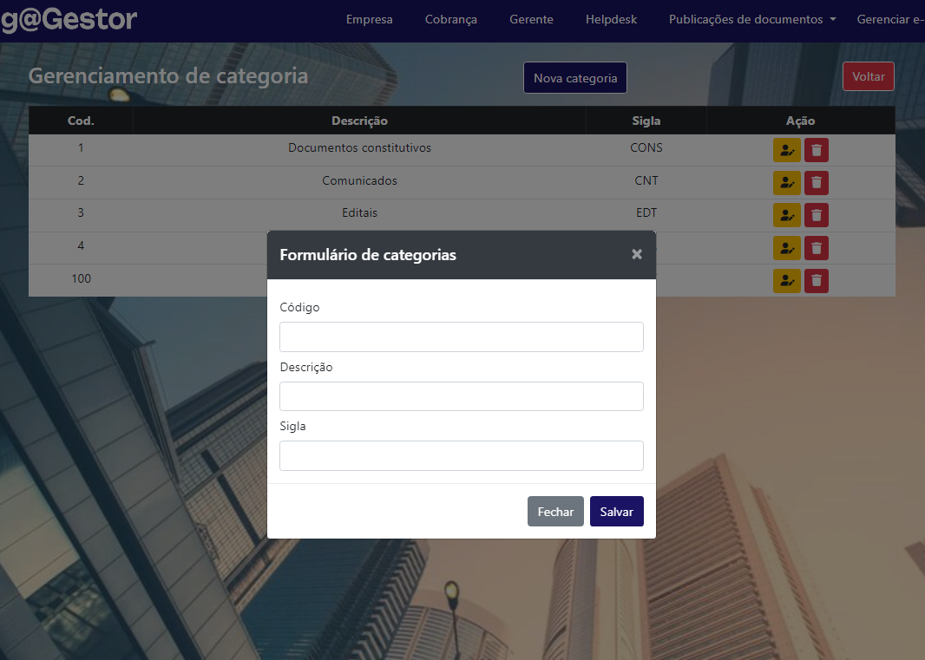Delete the Comunicados category via trash icon

pos(816,182)
